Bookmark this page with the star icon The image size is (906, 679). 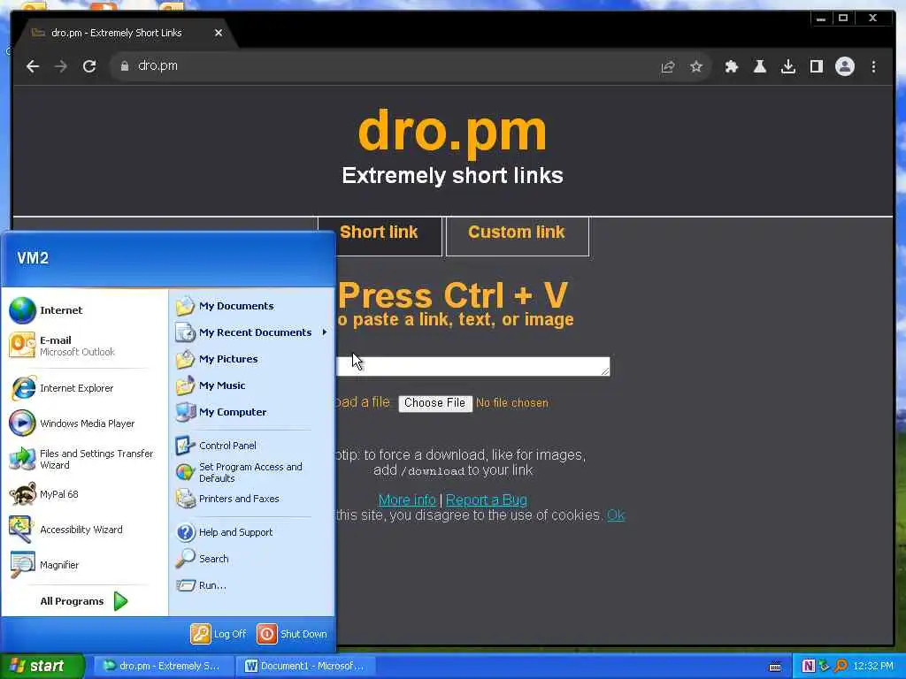point(696,66)
